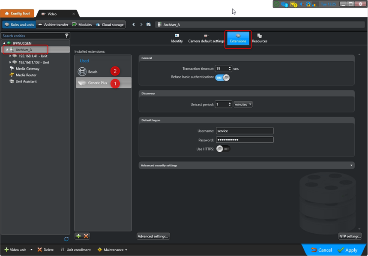Screen dimensions: 368x256
Task: Go back with the left navigation arrow
Action: [x=134, y=24]
